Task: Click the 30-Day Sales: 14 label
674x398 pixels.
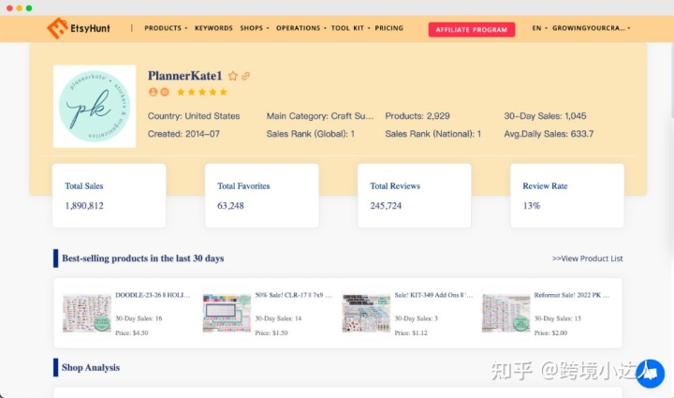Action: pyautogui.click(x=278, y=318)
